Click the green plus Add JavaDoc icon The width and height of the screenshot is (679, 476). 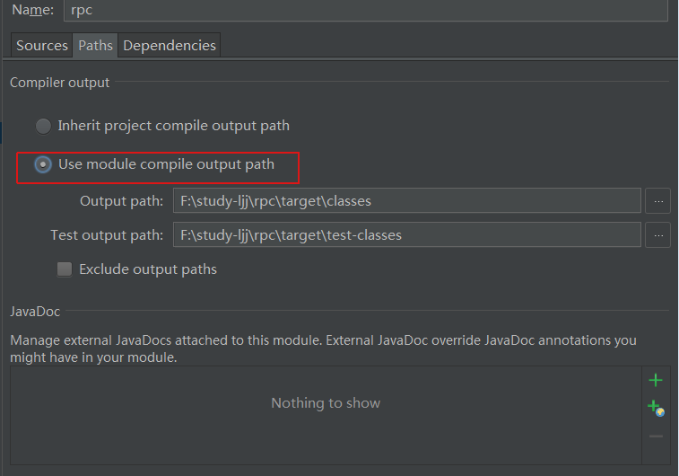point(656,380)
